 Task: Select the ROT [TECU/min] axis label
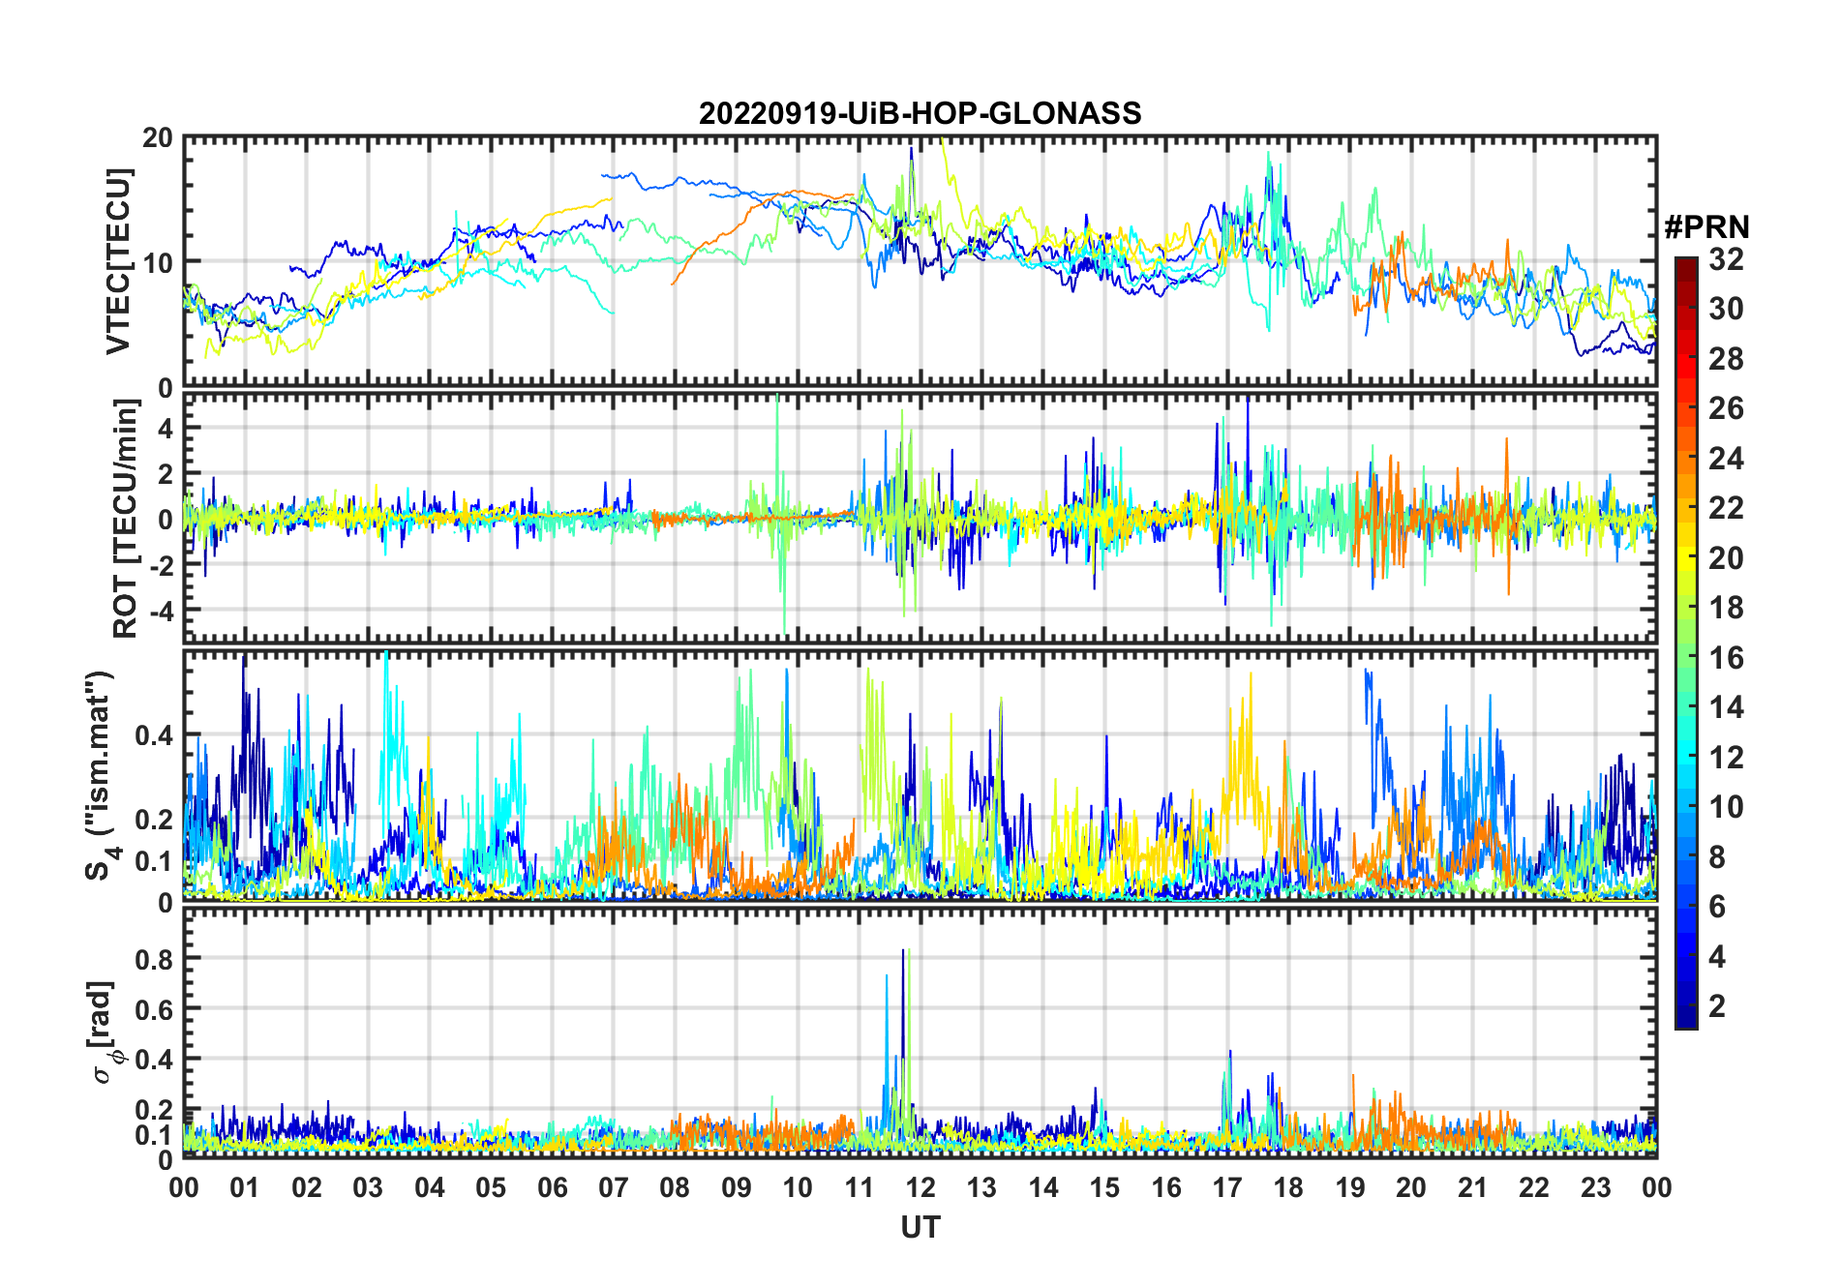[x=125, y=518]
